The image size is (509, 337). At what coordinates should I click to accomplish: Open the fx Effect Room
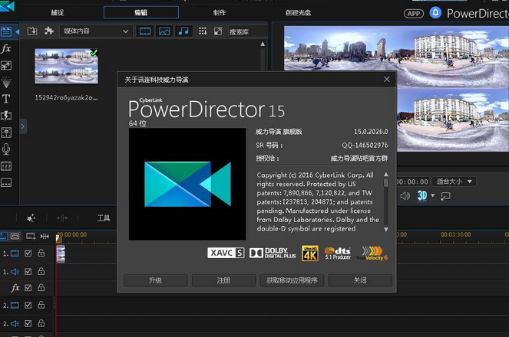click(6, 48)
